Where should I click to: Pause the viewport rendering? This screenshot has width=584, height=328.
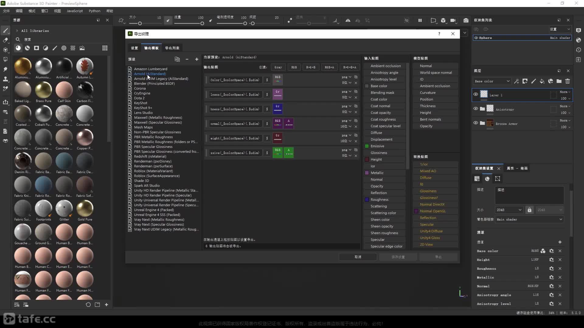(x=420, y=20)
